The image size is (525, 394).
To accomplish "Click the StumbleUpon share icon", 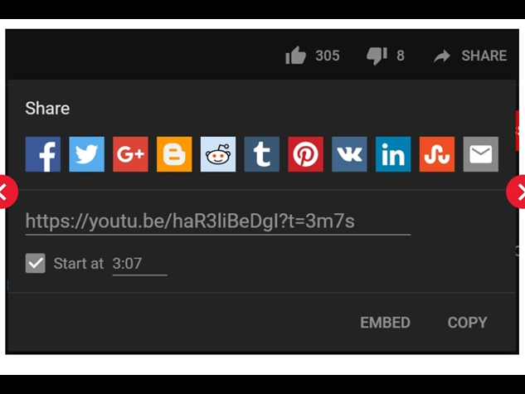I will [437, 154].
